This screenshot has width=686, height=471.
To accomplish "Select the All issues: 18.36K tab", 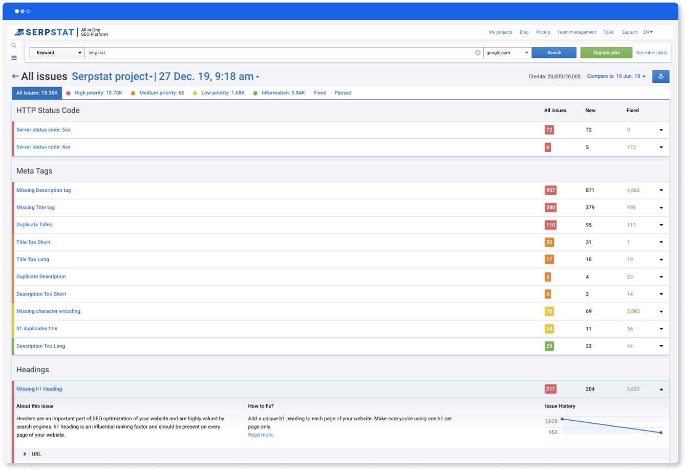I will coord(37,93).
